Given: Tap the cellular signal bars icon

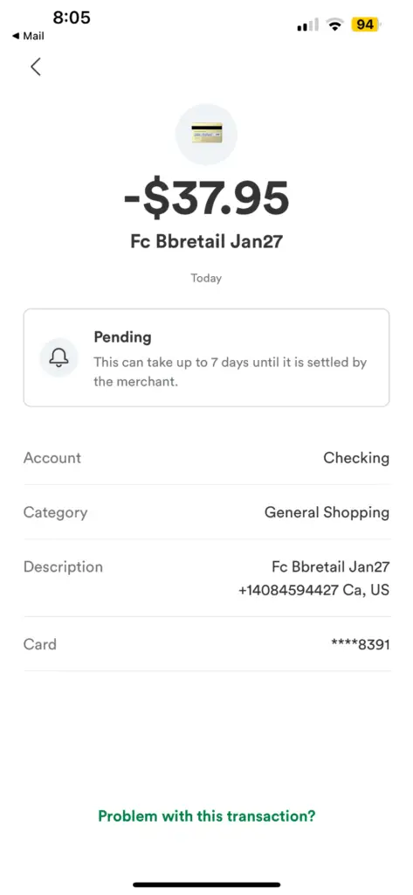Looking at the screenshot, I should pos(307,25).
